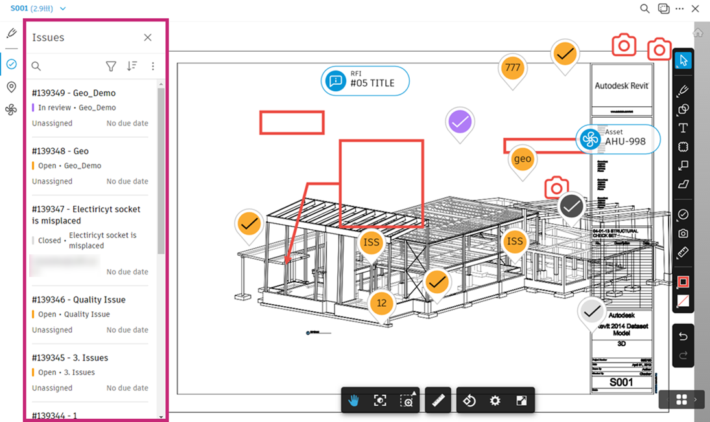Redo the markup action
The height and width of the screenshot is (422, 710).
pos(683,355)
